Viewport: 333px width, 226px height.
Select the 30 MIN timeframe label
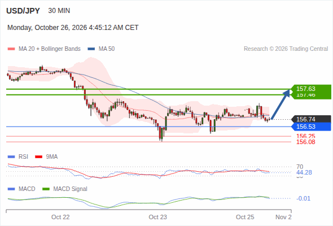pos(59,11)
